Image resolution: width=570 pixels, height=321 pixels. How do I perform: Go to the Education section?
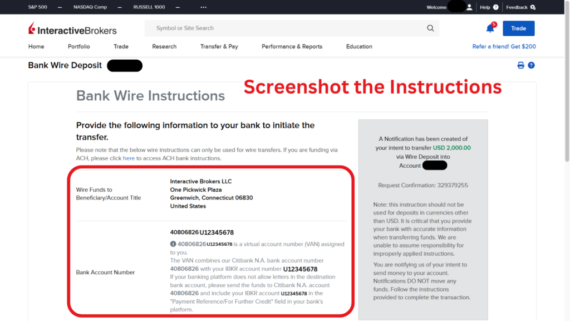358,47
